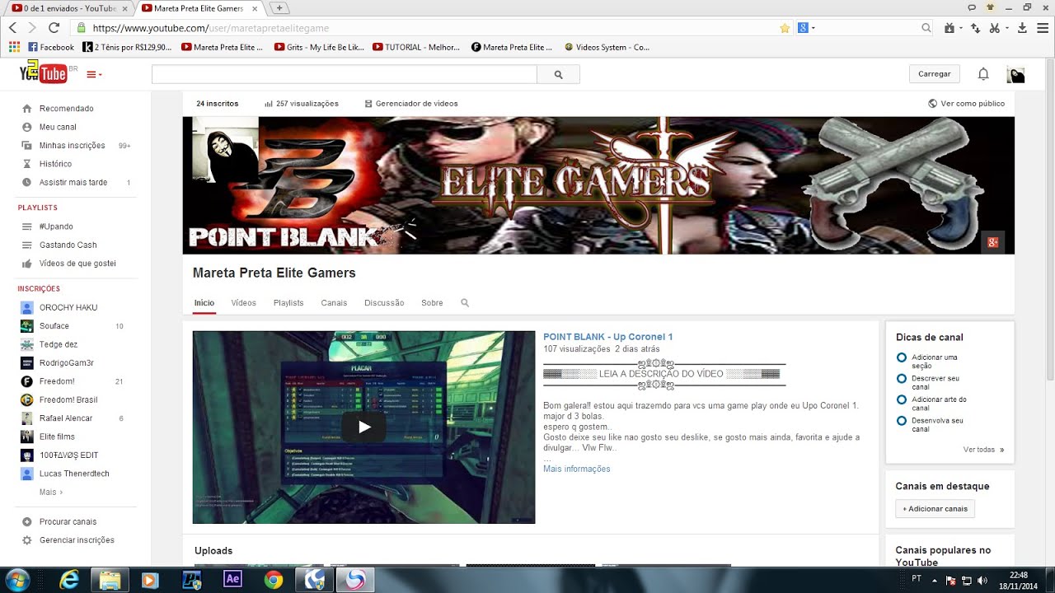The width and height of the screenshot is (1055, 593).
Task: Click the Carregar upload button
Action: (x=935, y=74)
